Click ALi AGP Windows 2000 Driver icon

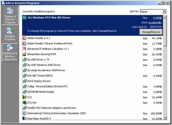click(x=24, y=65)
